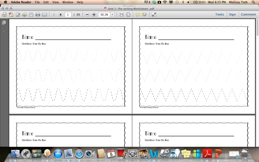Show attachments paperclip panel in sidebar

(4, 31)
